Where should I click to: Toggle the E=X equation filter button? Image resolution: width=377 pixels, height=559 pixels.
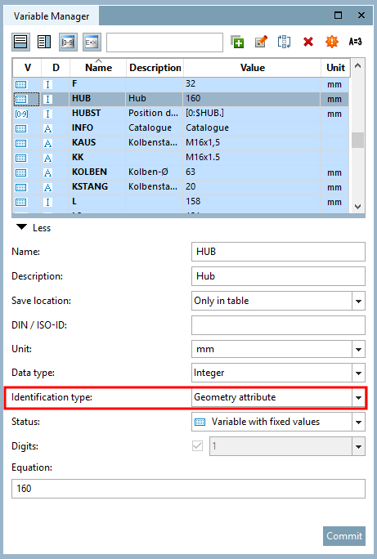(x=92, y=42)
